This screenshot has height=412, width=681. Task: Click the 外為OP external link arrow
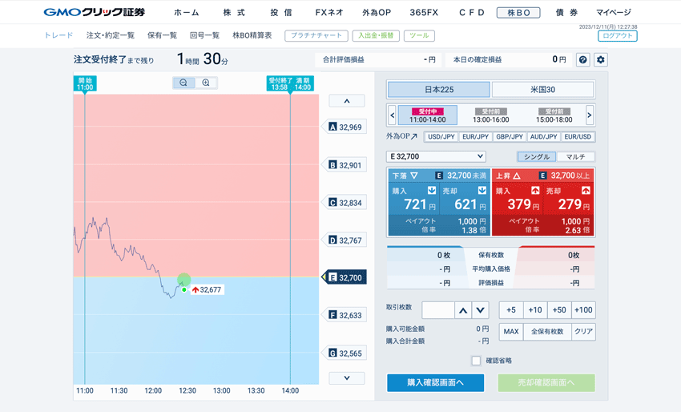[414, 136]
